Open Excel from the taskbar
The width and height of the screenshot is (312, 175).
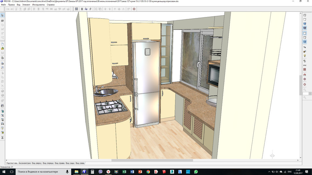click(124, 172)
